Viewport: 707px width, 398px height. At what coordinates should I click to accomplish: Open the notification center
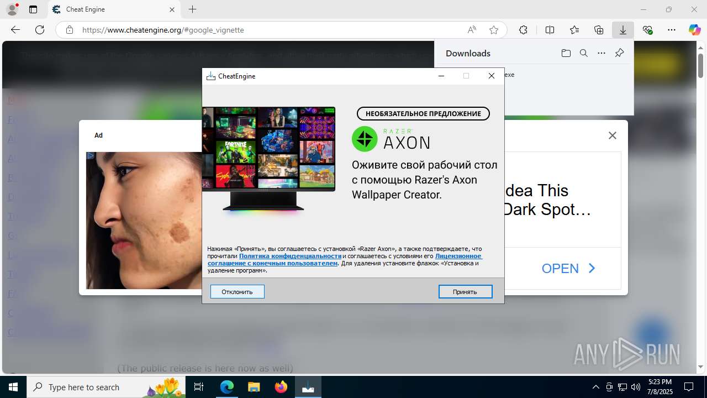point(689,387)
